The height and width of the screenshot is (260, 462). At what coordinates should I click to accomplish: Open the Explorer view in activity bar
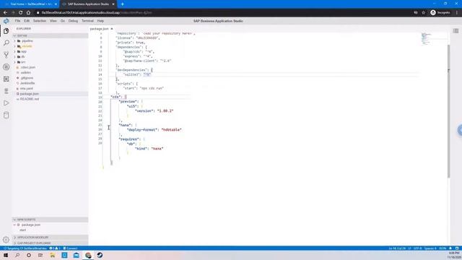tap(6, 31)
